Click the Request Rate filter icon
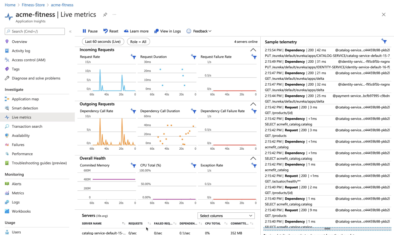394x235 pixels. [x=133, y=57]
